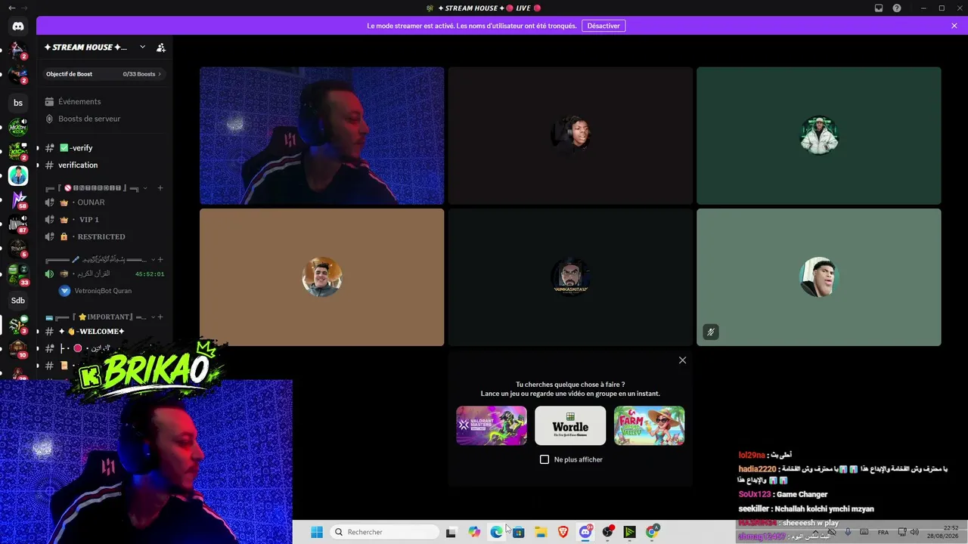Image resolution: width=968 pixels, height=544 pixels.
Task: Open the Discord help icon in title bar
Action: 897,8
